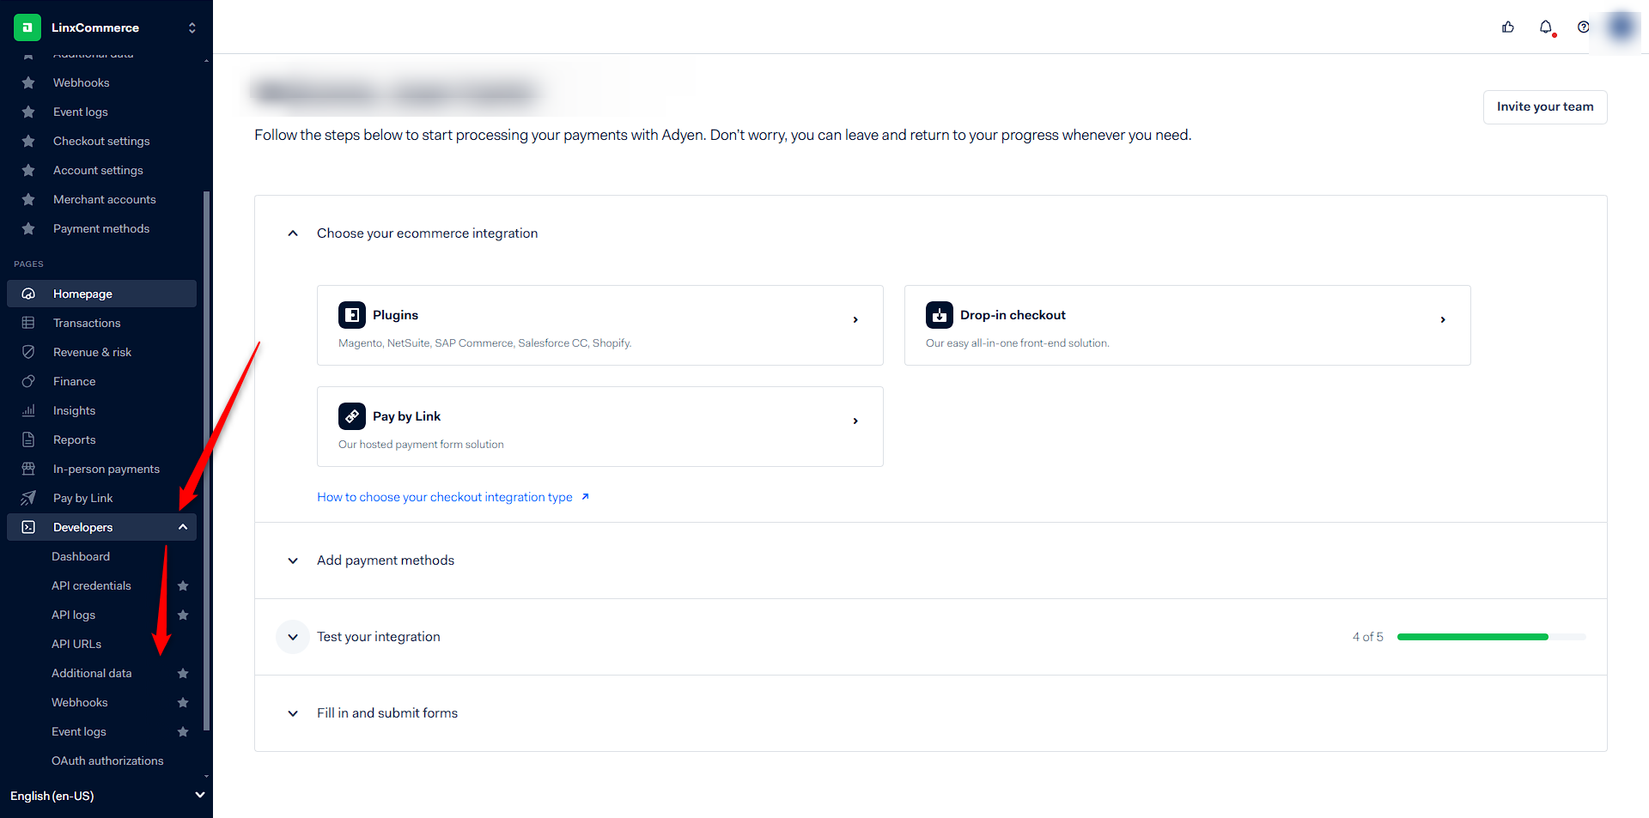
Task: Toggle favorite star next to API logs
Action: coord(183,615)
